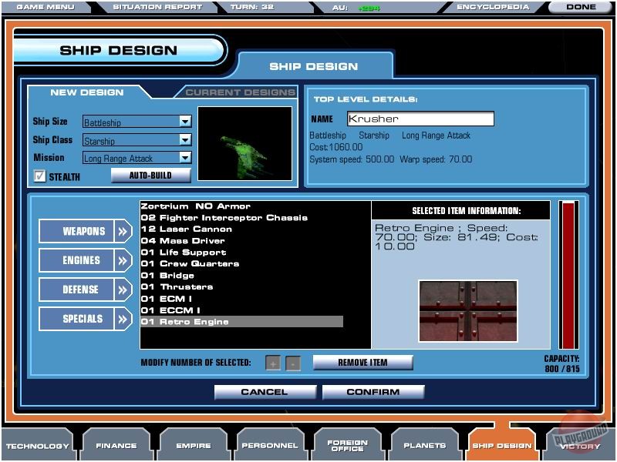This screenshot has height=462, width=617.
Task: Expand the Engines component category
Action: 83,259
